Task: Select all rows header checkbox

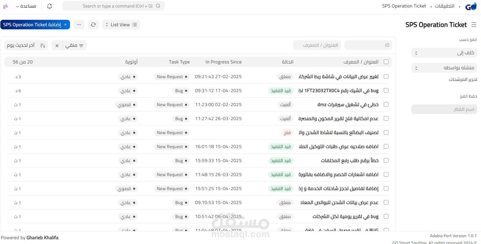Action: click(386, 62)
